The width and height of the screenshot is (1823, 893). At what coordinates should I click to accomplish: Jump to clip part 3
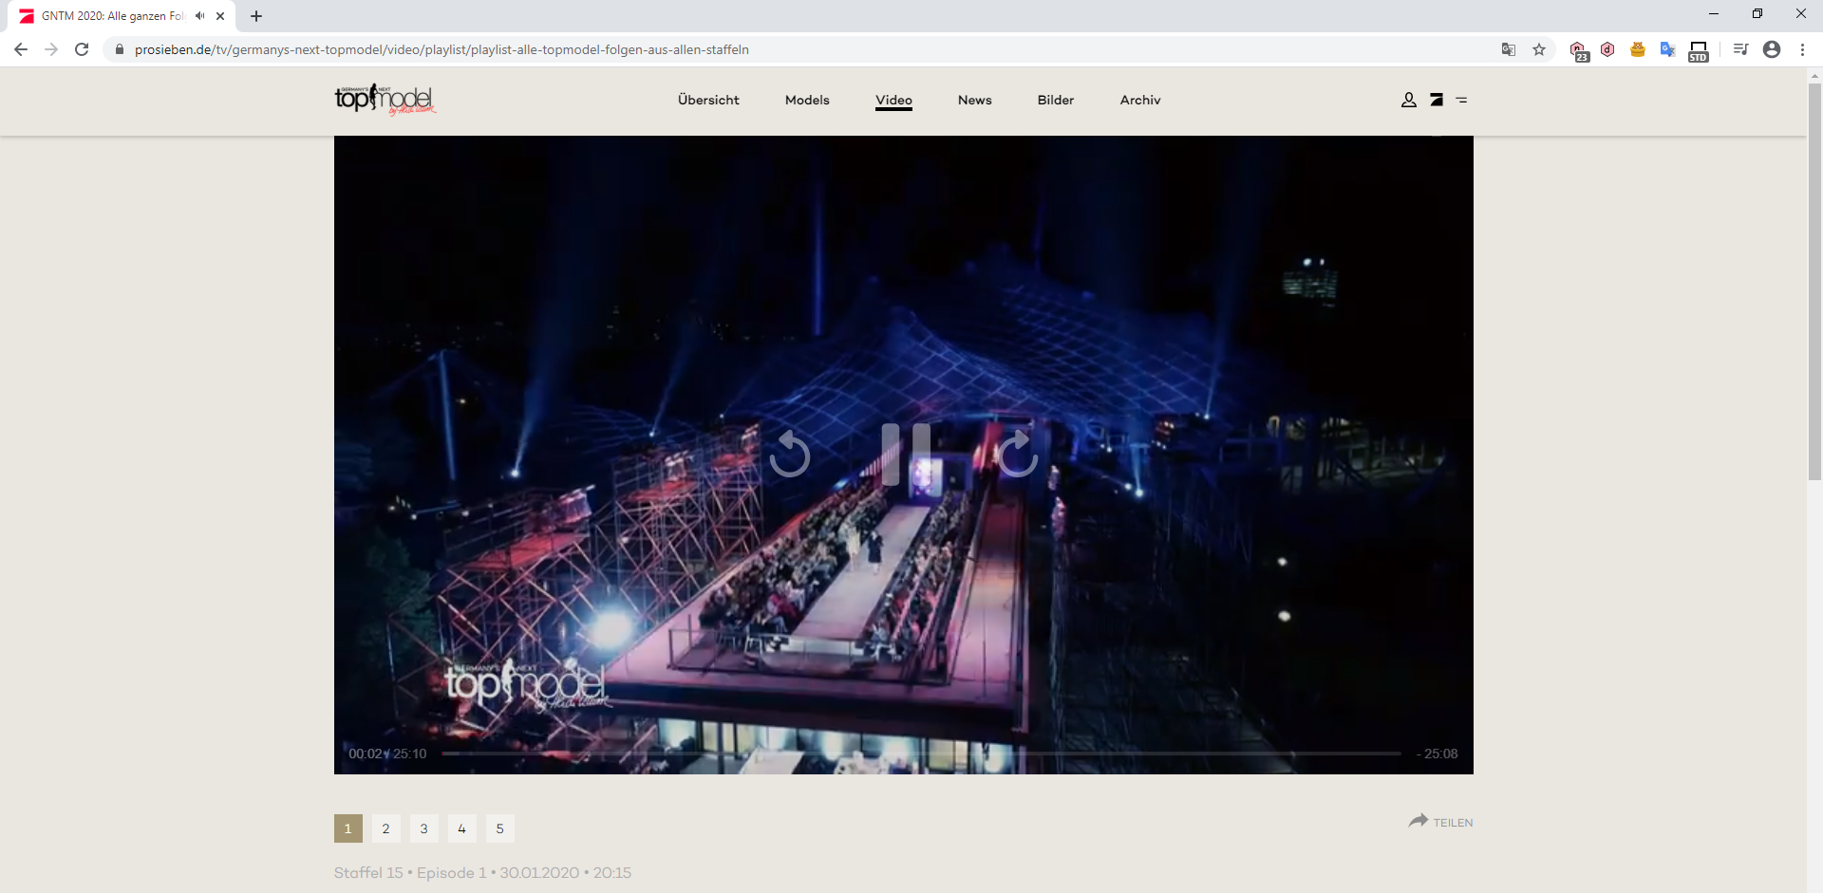point(424,828)
